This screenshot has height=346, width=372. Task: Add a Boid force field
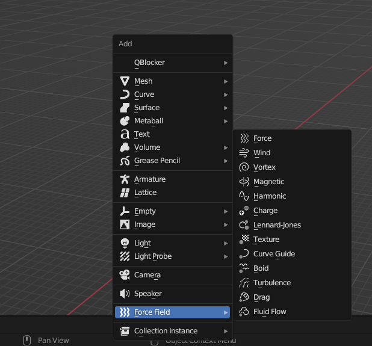click(x=292, y=268)
